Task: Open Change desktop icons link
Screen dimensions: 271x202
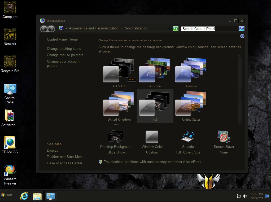Action: (x=64, y=49)
